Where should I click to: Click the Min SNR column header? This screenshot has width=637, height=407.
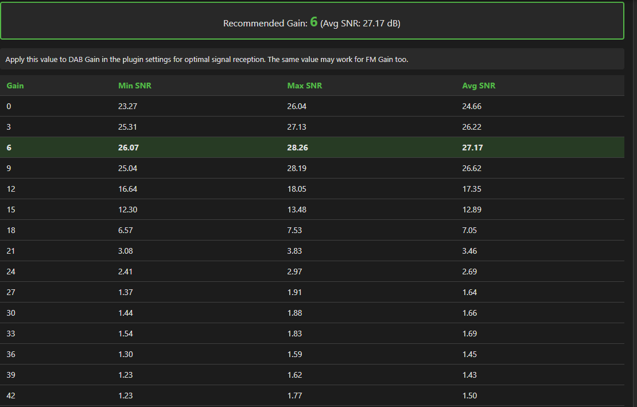[134, 86]
